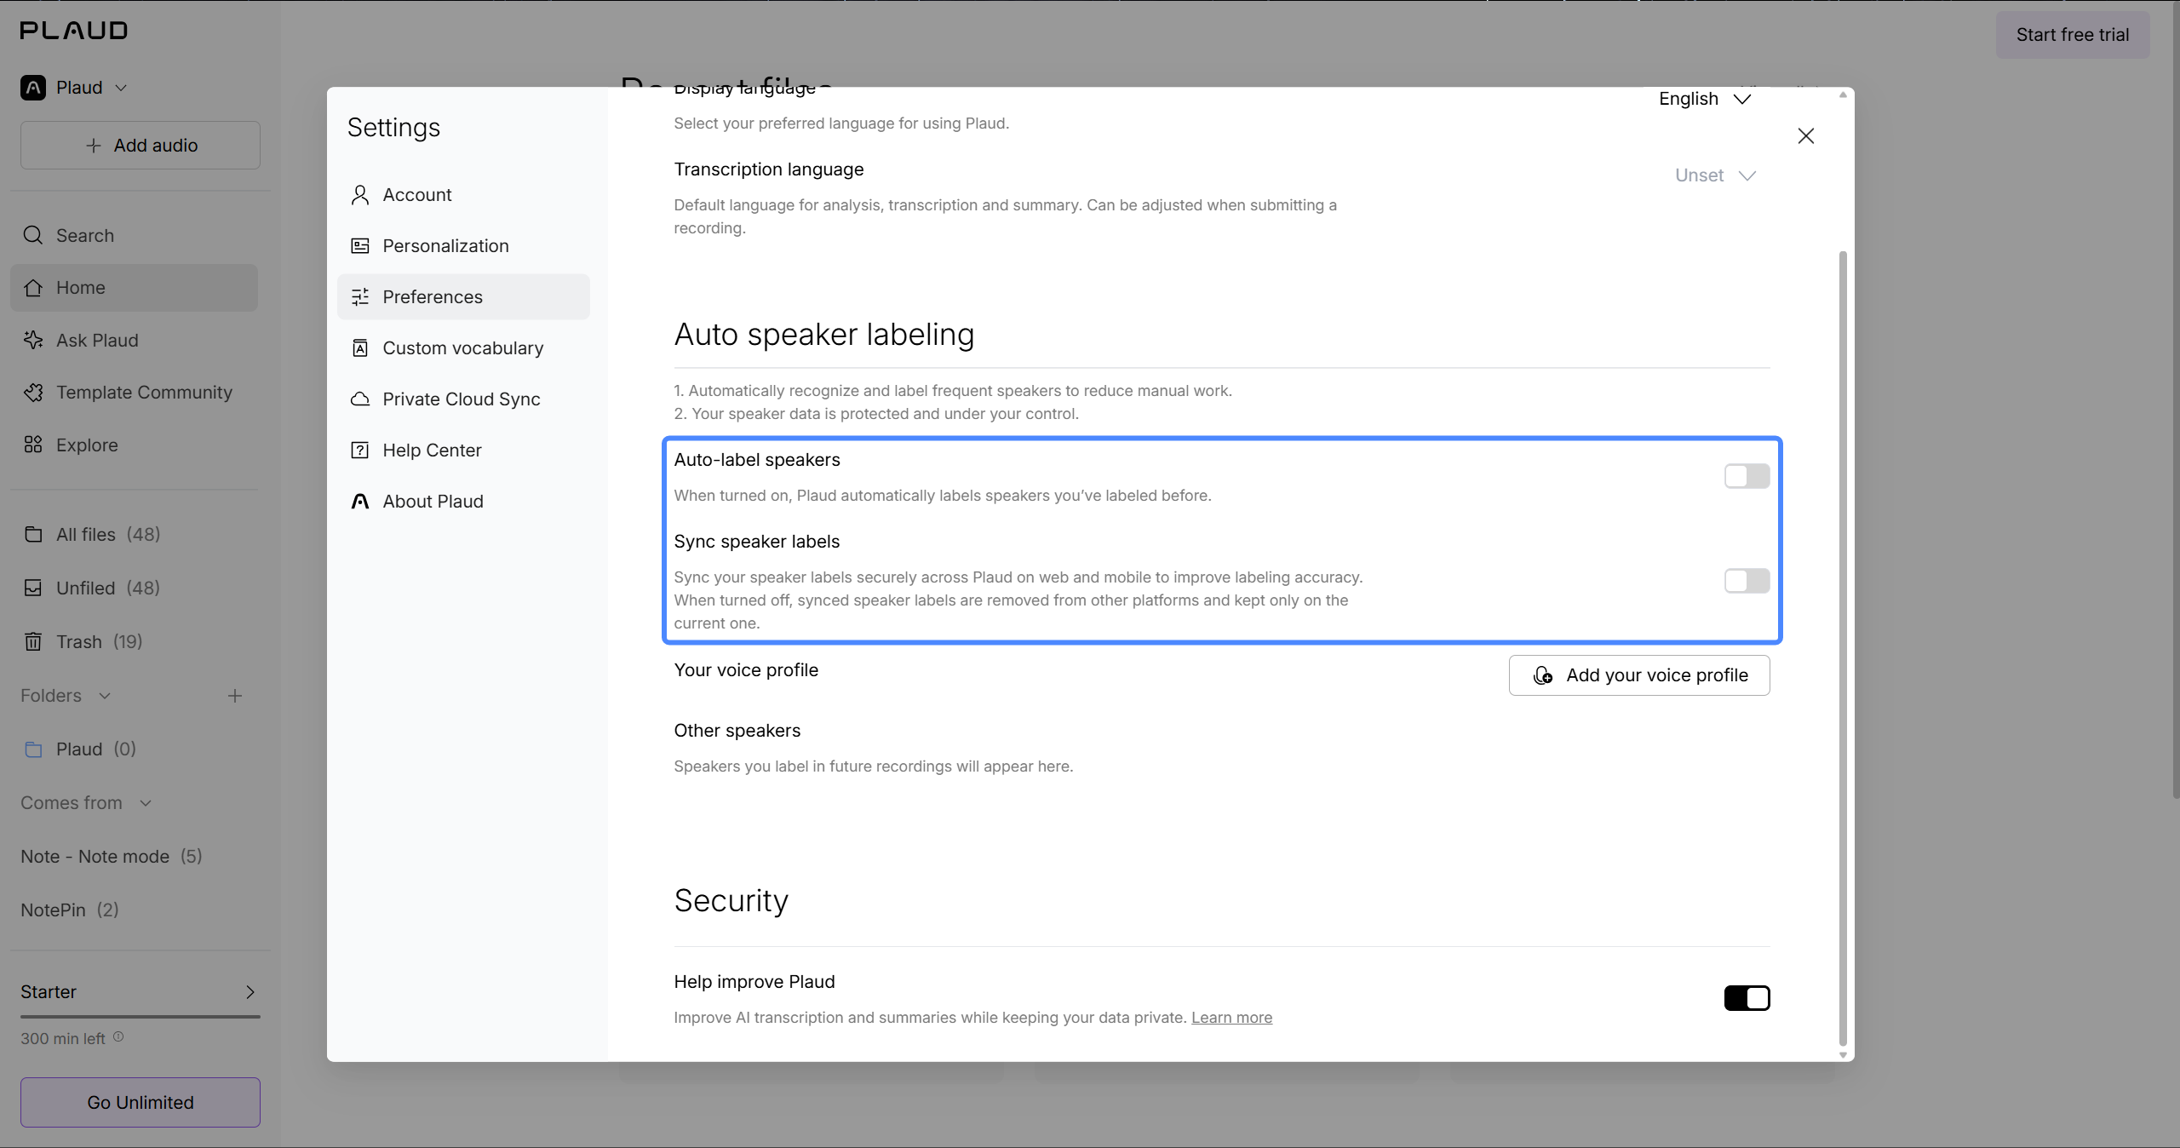
Task: Click the All files folder icon
Action: (x=33, y=534)
